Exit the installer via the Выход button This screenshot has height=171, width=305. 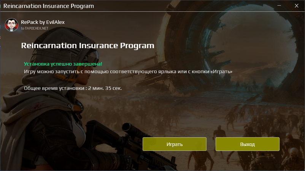[248, 144]
